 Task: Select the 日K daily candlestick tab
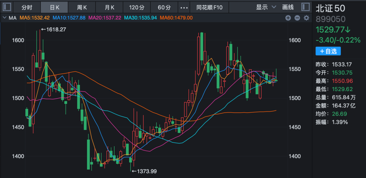pos(54,7)
